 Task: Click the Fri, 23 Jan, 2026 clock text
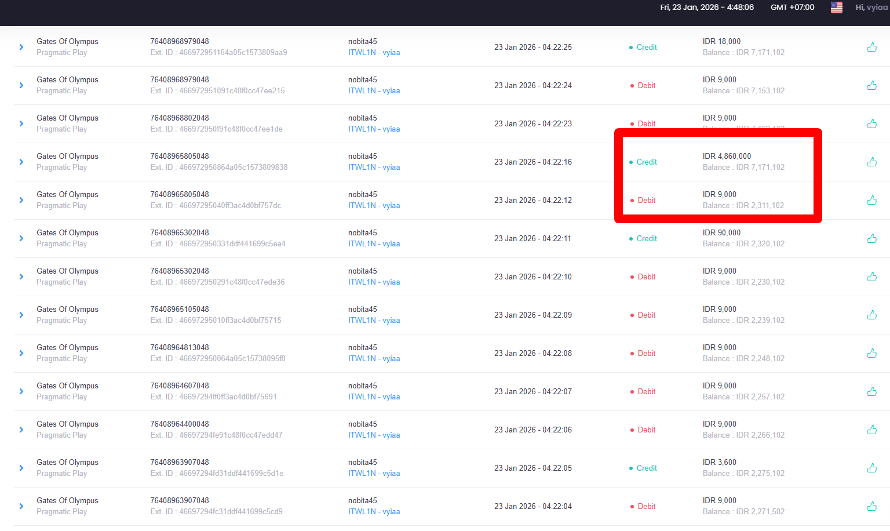(707, 8)
